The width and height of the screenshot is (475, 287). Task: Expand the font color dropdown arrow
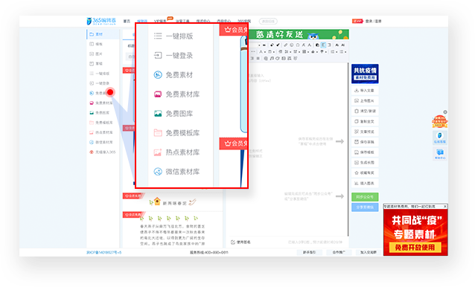point(266,52)
